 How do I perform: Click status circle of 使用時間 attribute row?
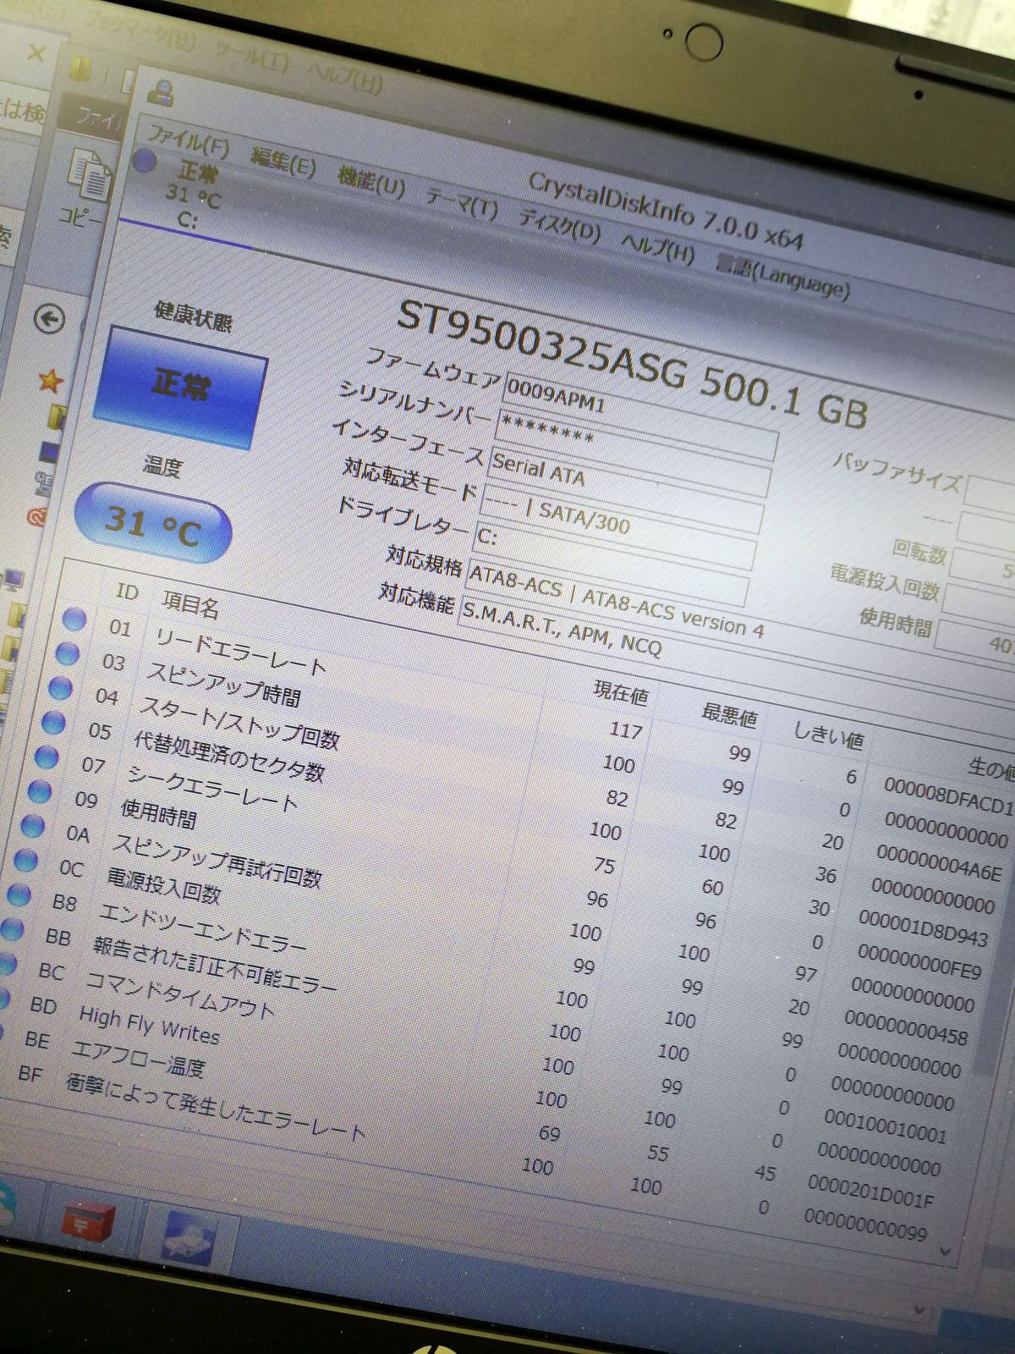[x=40, y=791]
